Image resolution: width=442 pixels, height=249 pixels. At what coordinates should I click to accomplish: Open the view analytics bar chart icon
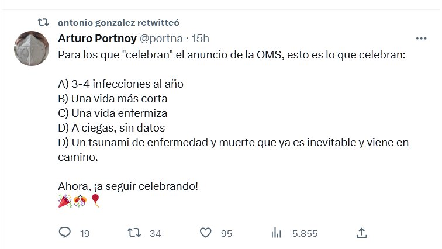(x=277, y=233)
